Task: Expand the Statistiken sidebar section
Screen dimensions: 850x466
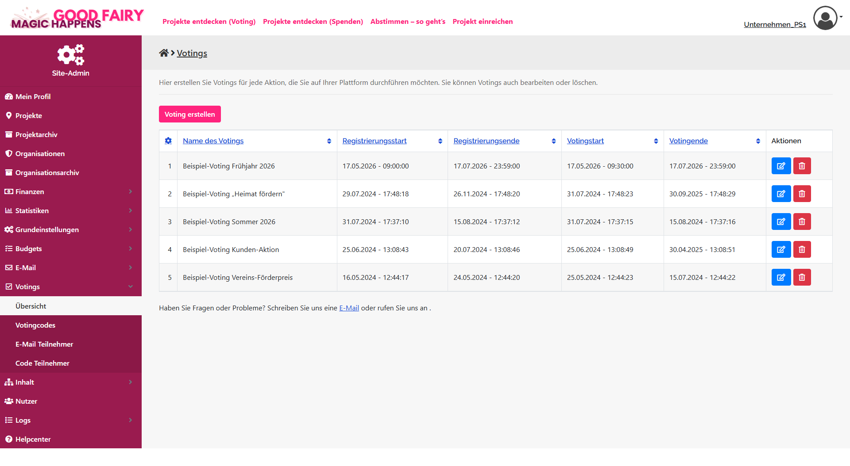Action: point(71,210)
